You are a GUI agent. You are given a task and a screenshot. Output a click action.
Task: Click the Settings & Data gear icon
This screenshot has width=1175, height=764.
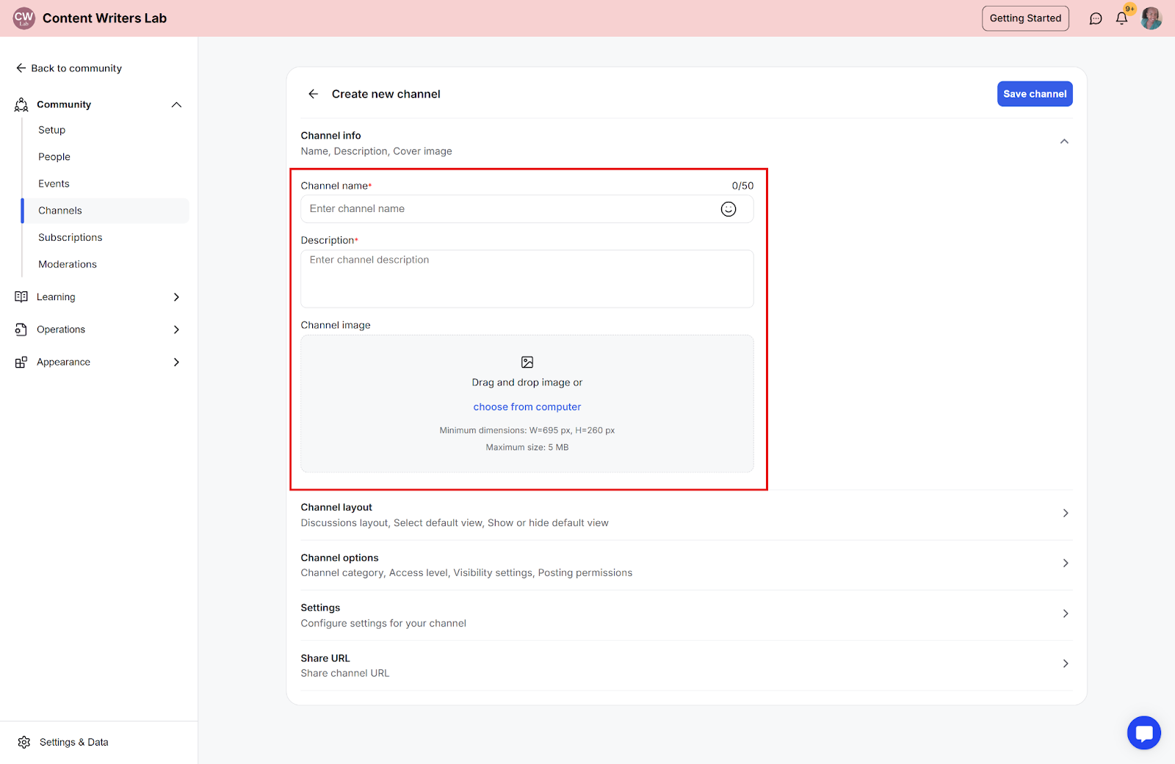point(24,743)
